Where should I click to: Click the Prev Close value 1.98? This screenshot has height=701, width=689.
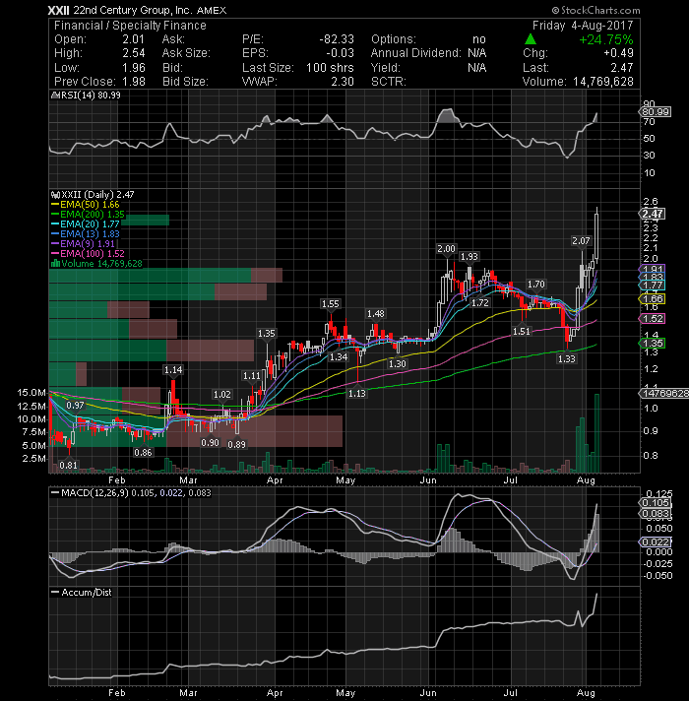pos(134,82)
